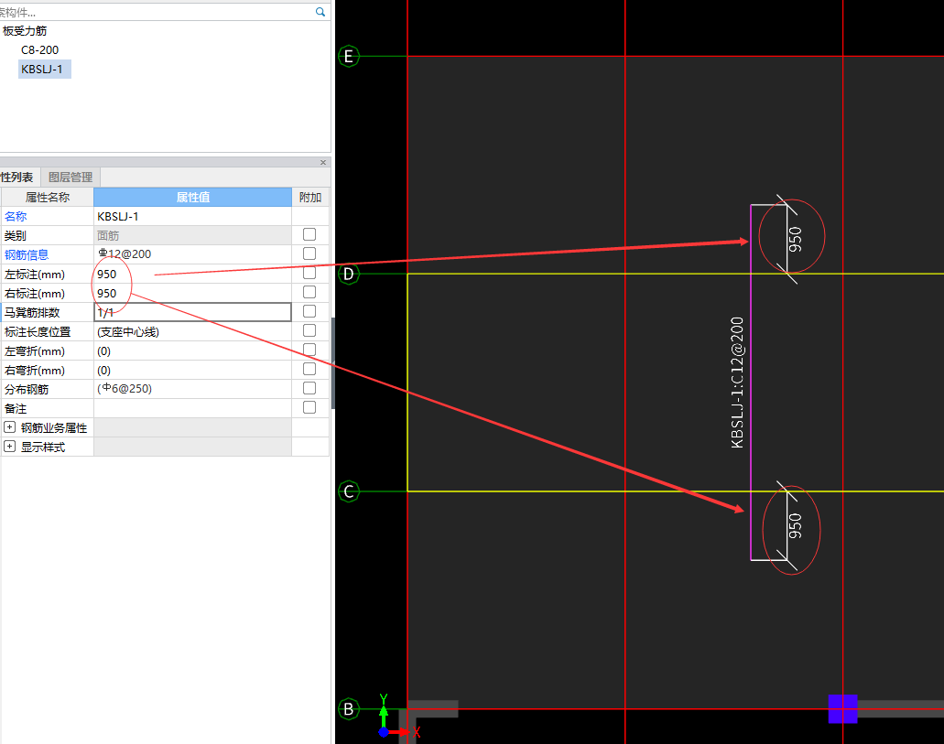
Task: Click the 钢筋信息 property label
Action: pyautogui.click(x=27, y=254)
